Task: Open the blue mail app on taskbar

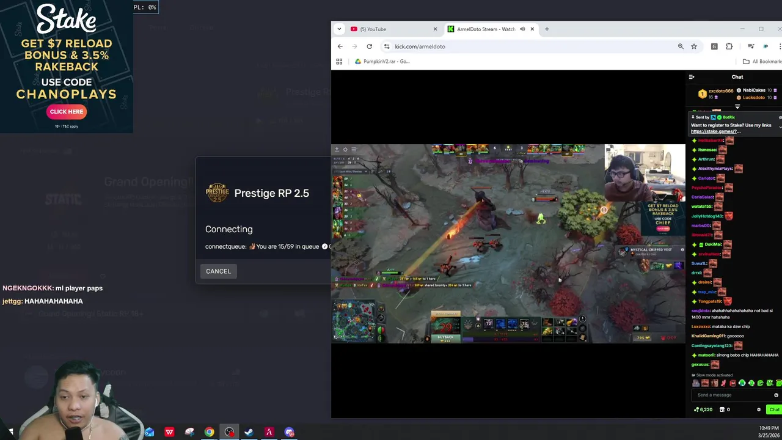Action: click(149, 432)
